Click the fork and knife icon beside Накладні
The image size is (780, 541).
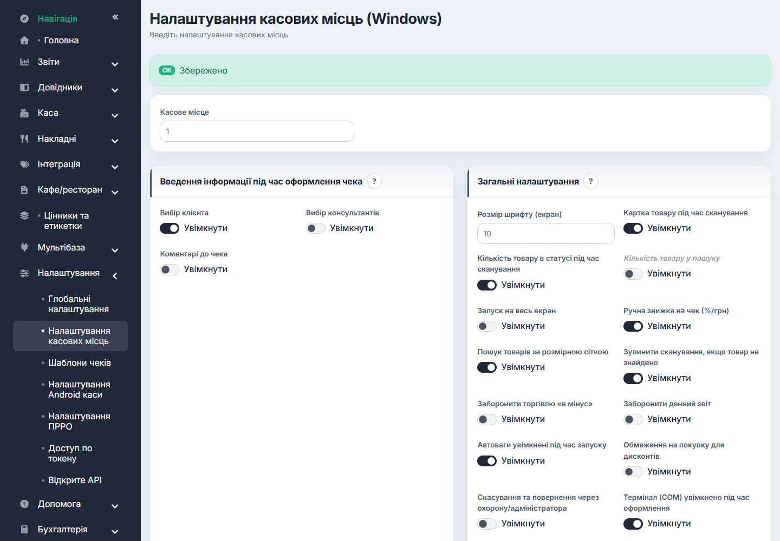click(x=24, y=138)
